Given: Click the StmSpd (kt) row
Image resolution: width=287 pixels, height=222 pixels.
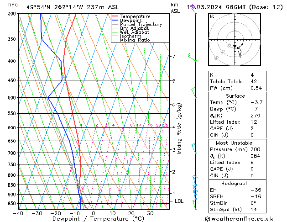Looking at the screenshot, I should pyautogui.click(x=235, y=209).
